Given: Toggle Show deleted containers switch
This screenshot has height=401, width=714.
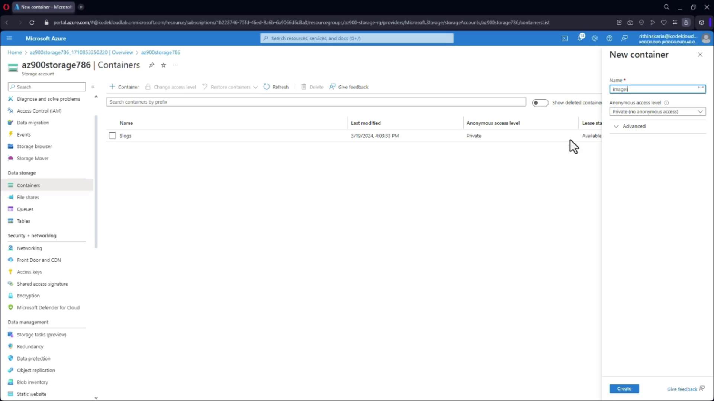Looking at the screenshot, I should tap(540, 103).
